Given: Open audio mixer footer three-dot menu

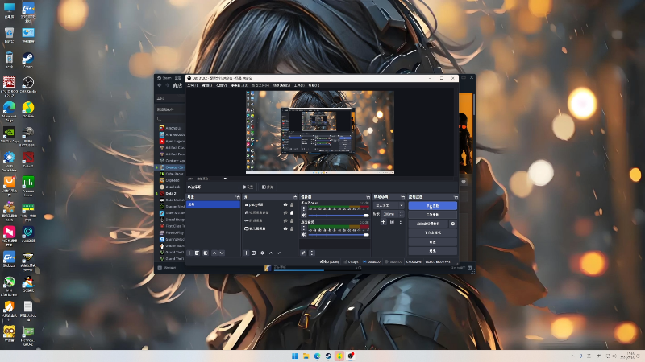Looking at the screenshot, I should click(x=312, y=253).
